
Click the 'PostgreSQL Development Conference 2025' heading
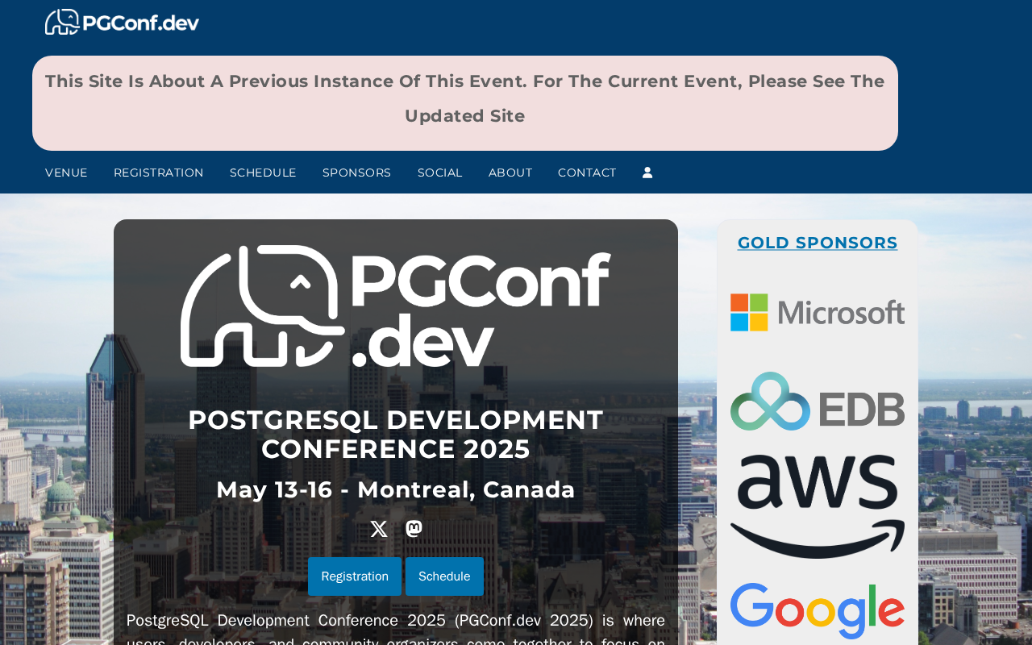click(x=396, y=435)
